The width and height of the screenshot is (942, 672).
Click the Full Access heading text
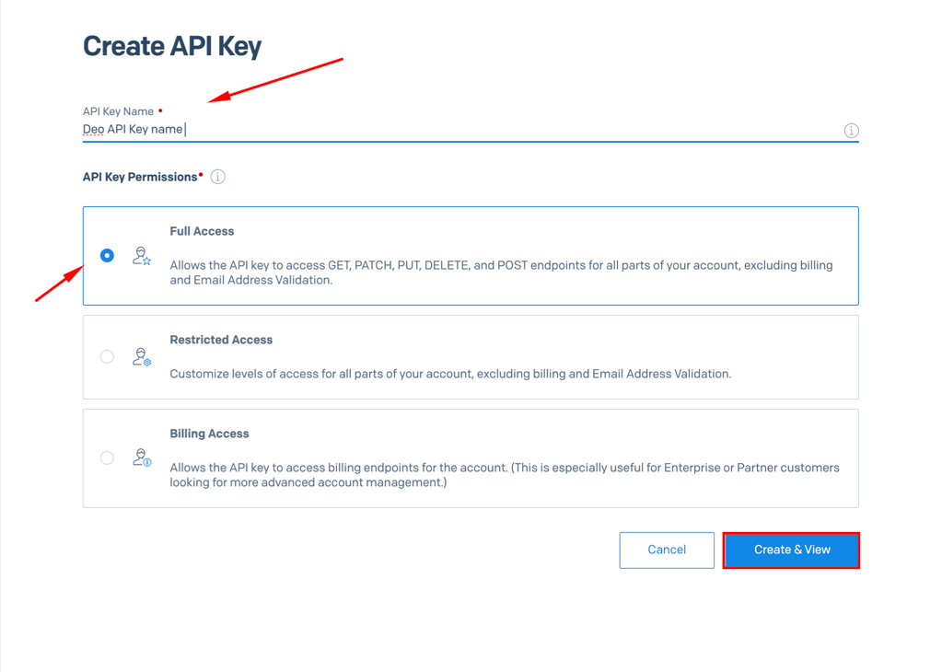point(202,231)
